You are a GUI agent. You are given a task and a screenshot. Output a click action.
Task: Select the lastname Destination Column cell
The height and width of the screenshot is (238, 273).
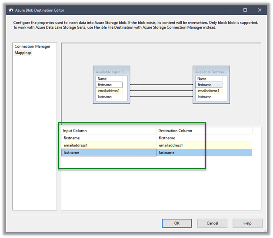(204, 153)
